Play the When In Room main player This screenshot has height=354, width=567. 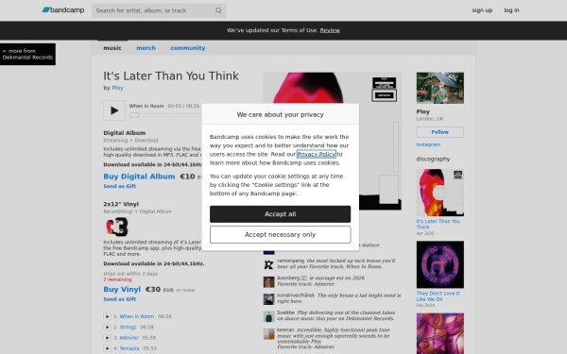(114, 110)
